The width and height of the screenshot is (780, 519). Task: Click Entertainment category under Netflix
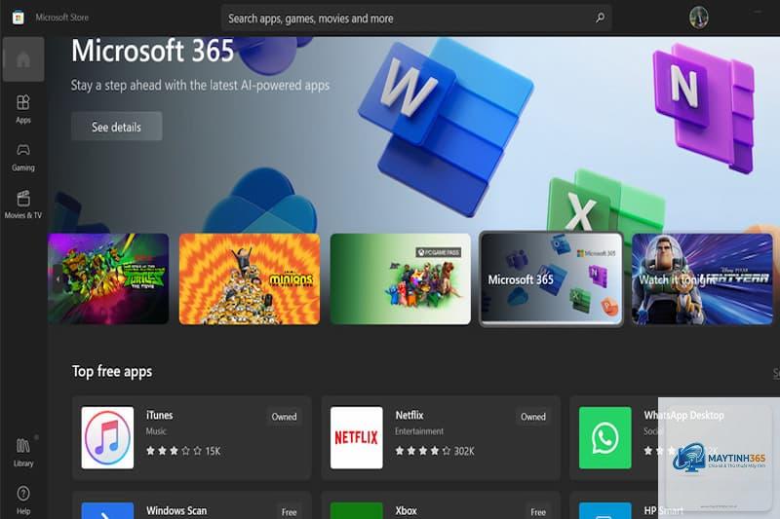point(419,431)
